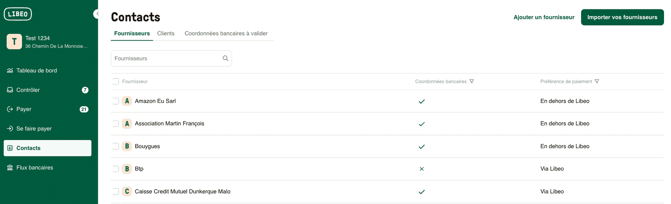
Task: Check the Amazon Eu Sarl row checkbox
Action: pos(115,101)
